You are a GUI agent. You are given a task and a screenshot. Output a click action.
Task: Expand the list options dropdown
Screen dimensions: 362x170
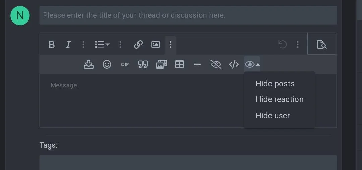coord(102,44)
